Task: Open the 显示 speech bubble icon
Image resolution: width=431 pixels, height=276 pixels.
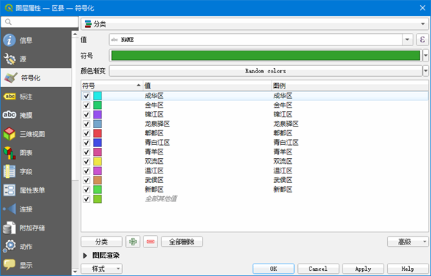Action: [x=10, y=265]
